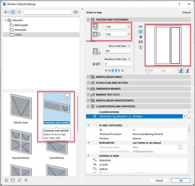
Task: Click the window width field showing 1190
Action: click(x=115, y=27)
